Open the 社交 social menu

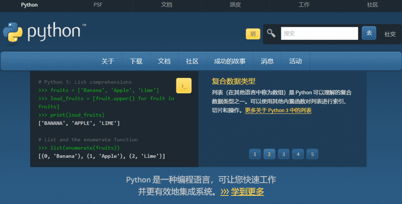(390, 34)
